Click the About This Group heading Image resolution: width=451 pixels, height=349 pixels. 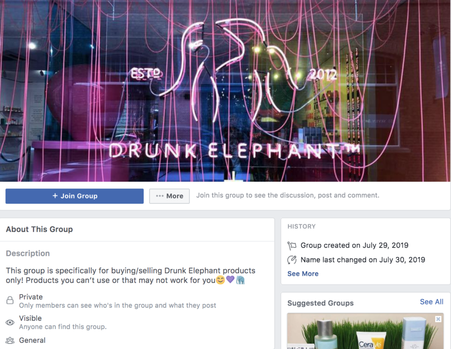[x=39, y=229]
